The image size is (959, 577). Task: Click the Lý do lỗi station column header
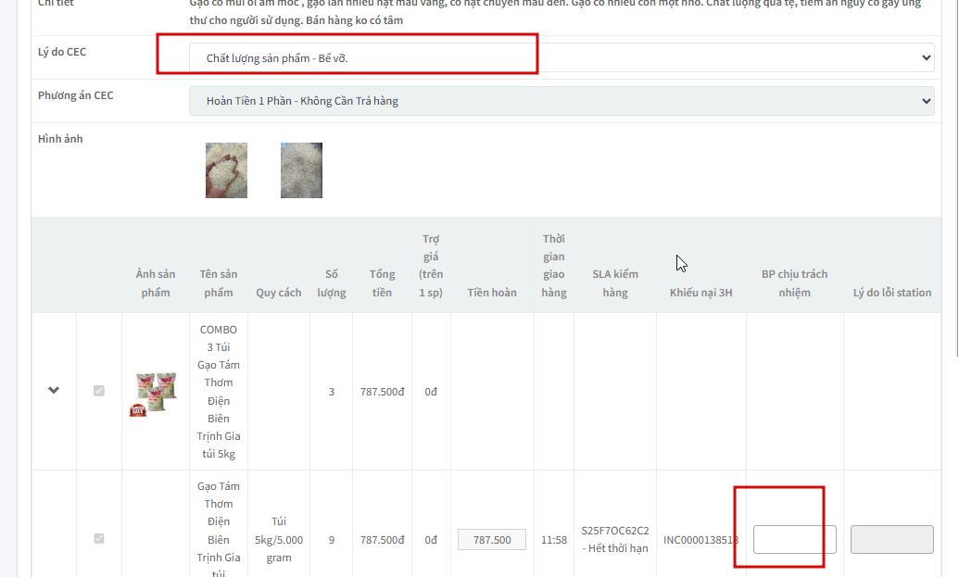point(892,293)
